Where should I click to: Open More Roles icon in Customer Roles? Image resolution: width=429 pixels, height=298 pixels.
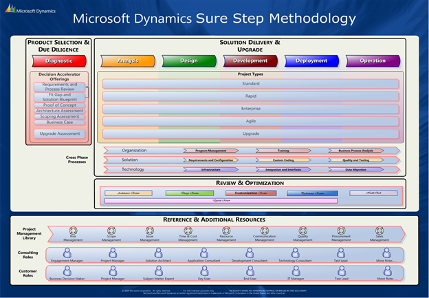point(388,271)
